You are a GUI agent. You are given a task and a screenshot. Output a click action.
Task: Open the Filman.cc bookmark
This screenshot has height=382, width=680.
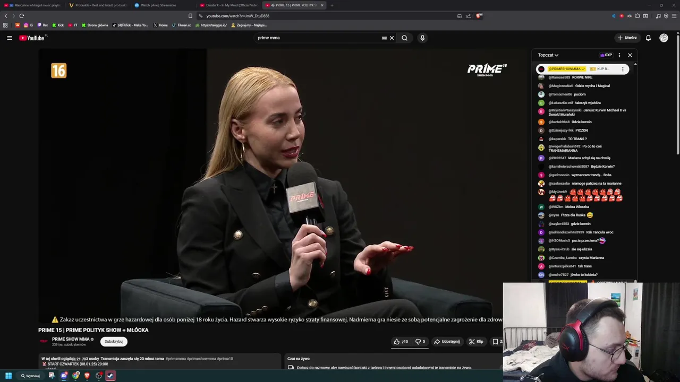(182, 25)
